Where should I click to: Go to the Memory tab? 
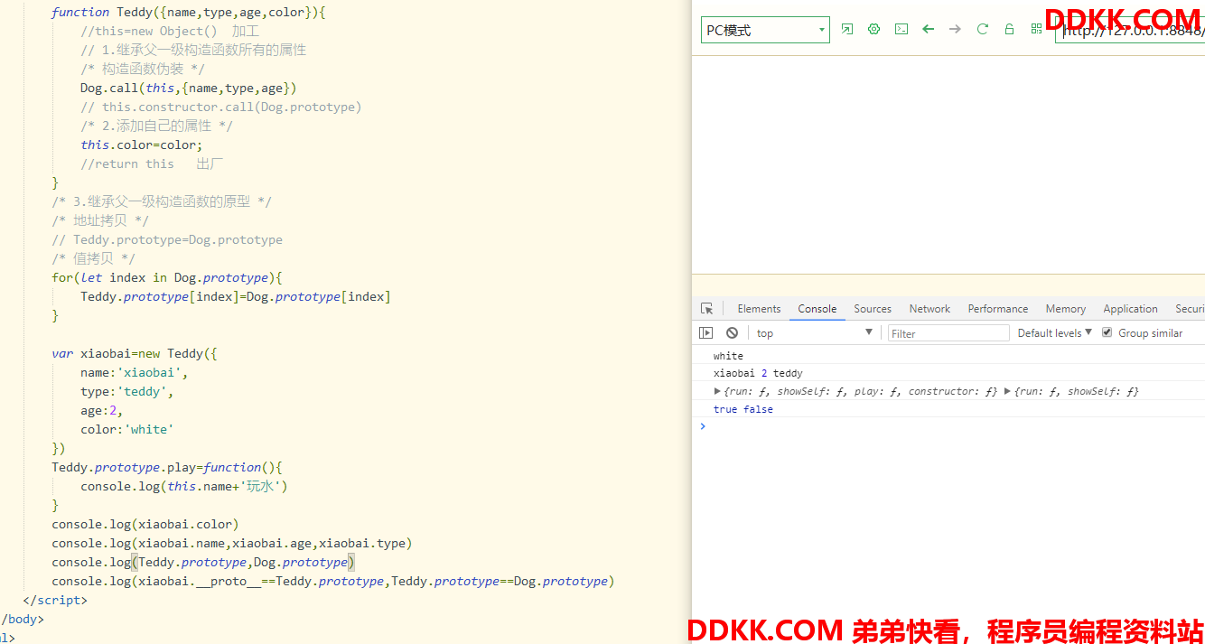(x=1066, y=309)
